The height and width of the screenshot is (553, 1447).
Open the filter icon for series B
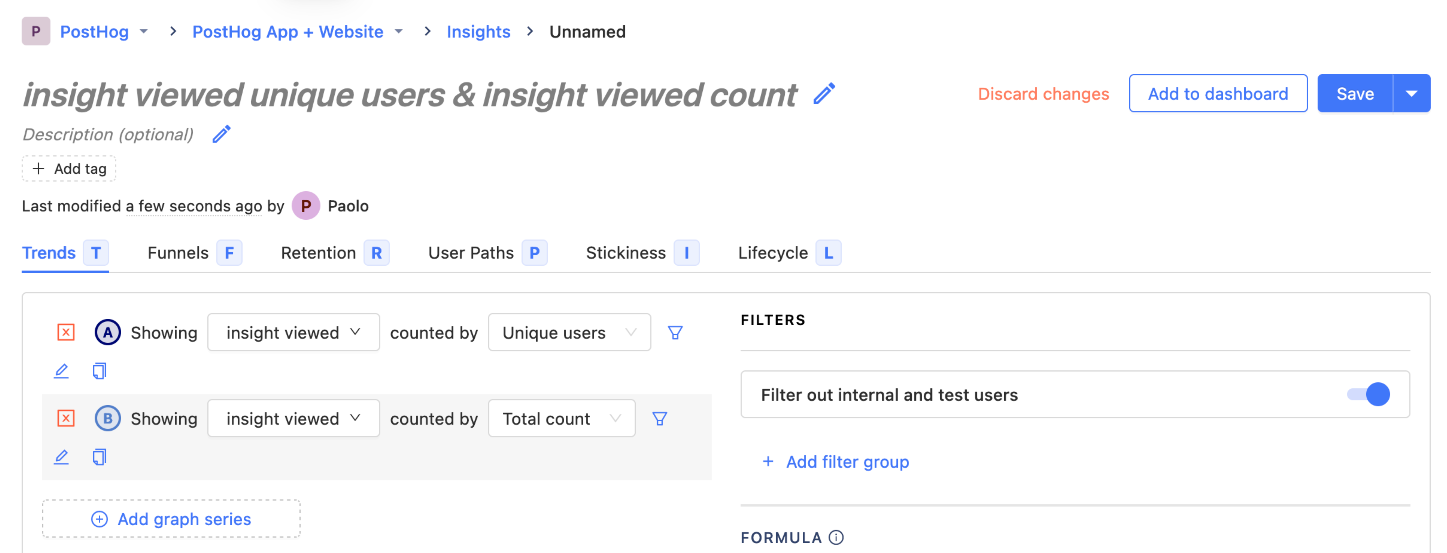[x=659, y=418]
